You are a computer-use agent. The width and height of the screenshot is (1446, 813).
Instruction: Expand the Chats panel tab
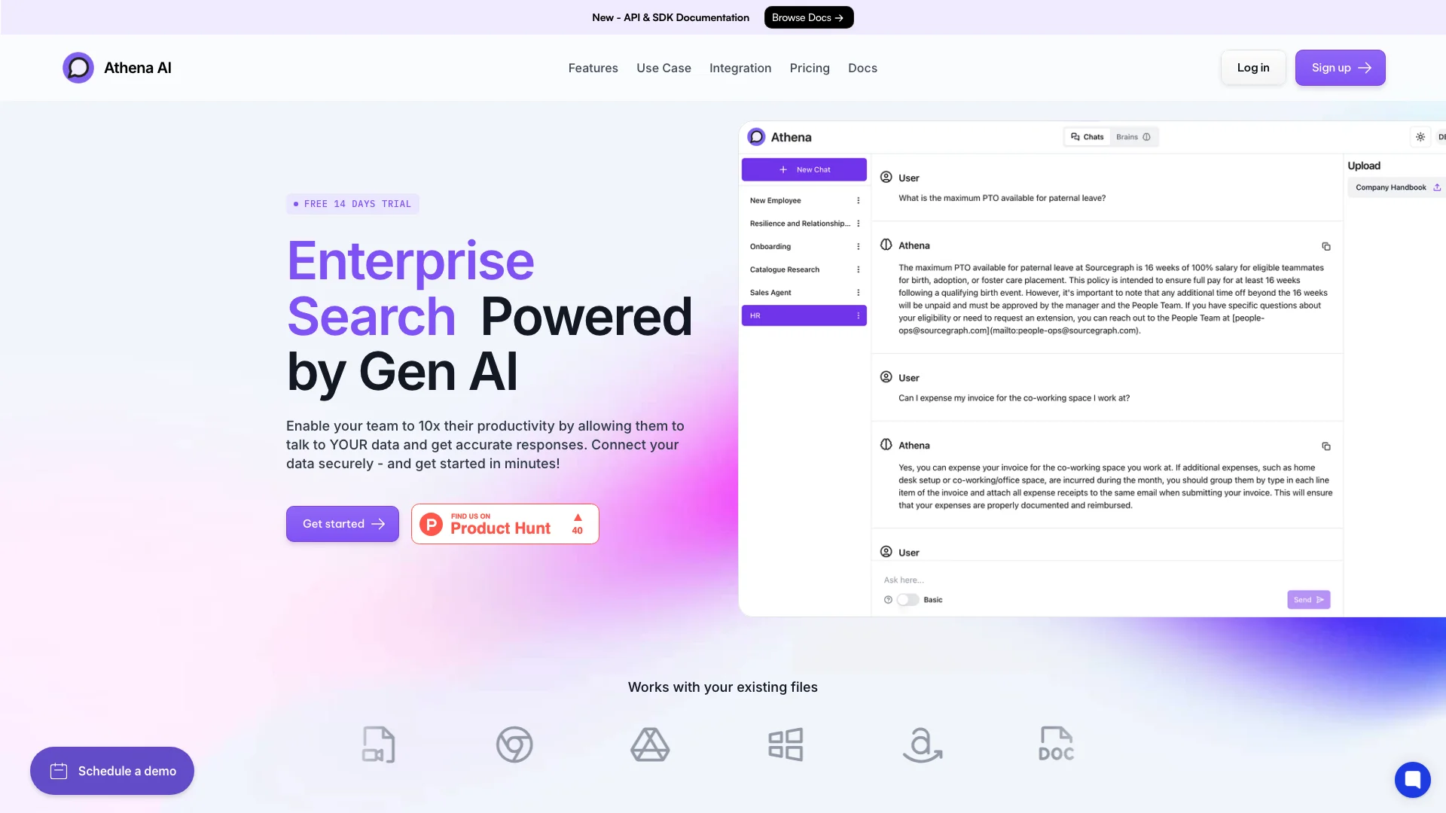tap(1085, 136)
